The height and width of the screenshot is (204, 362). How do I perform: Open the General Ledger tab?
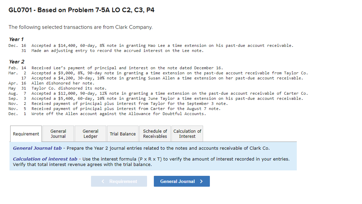[x=90, y=133]
